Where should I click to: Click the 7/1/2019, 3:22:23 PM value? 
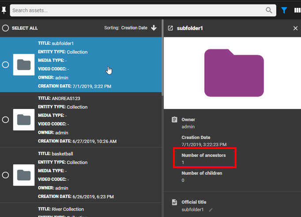[x=204, y=145]
